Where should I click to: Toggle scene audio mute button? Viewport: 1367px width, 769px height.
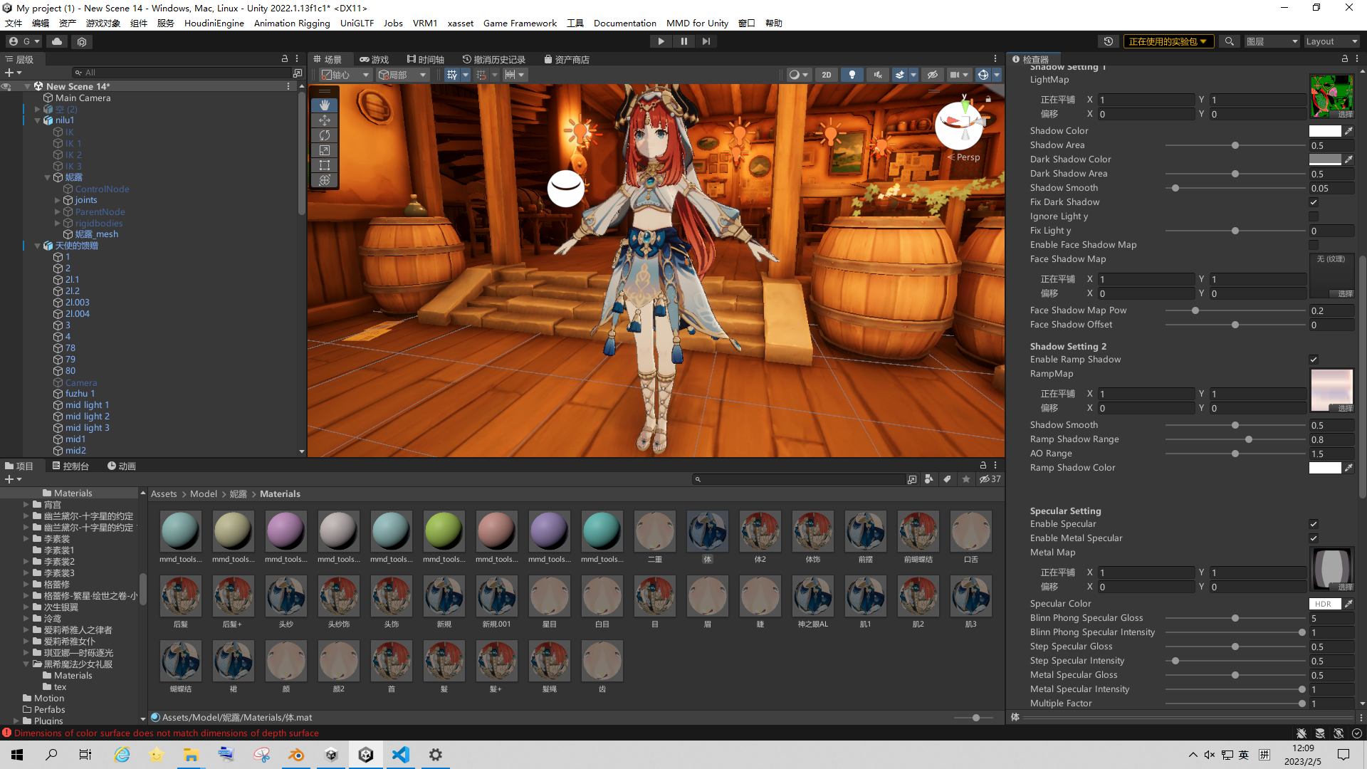(x=878, y=75)
